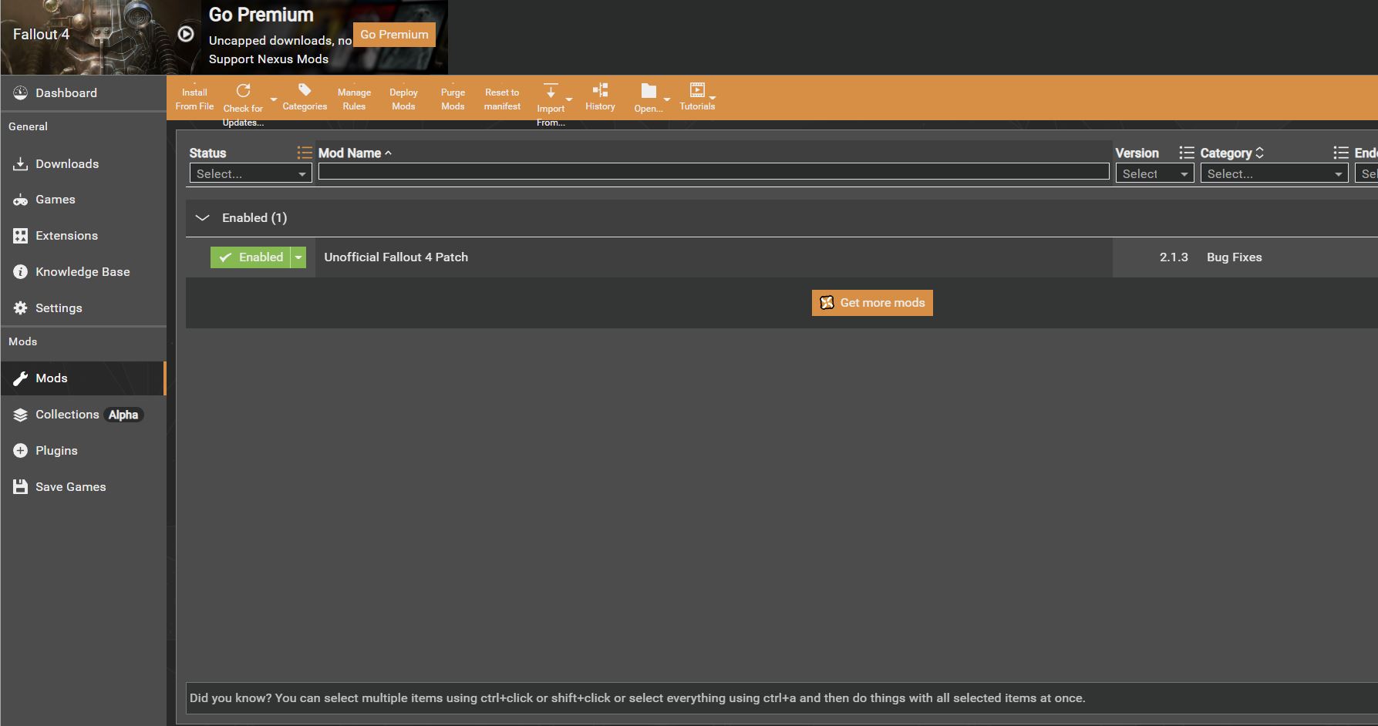
Task: Open Collections (Alpha) in the sidebar
Action: click(x=83, y=415)
